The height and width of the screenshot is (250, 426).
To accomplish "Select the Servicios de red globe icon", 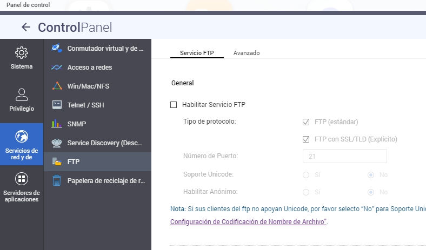I will point(22,136).
